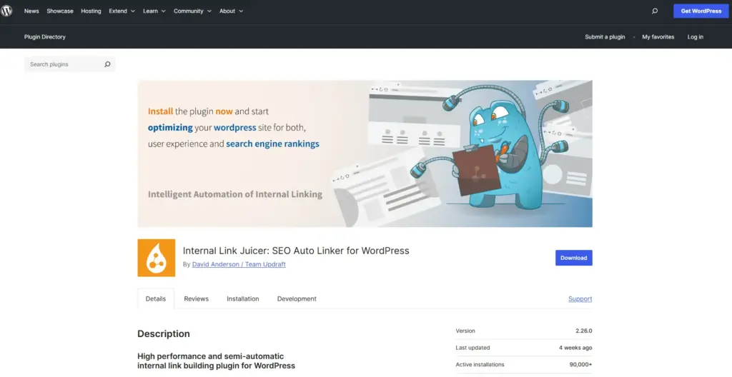
Task: Open the News menu item
Action: pyautogui.click(x=31, y=11)
